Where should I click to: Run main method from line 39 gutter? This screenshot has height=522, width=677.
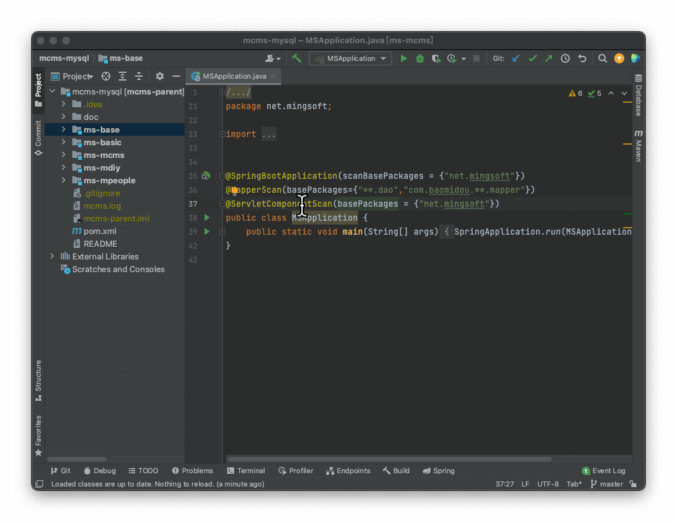click(207, 232)
